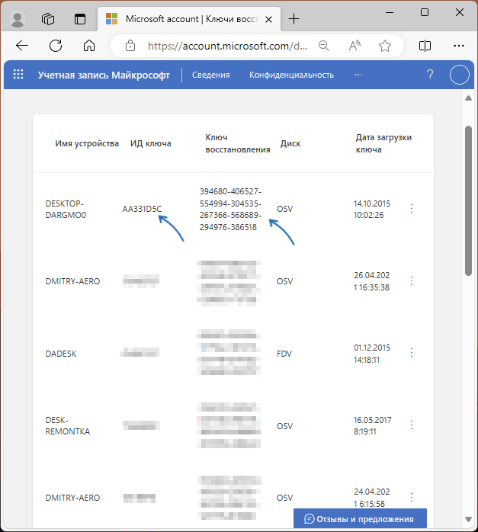
Task: Click the page vertical scrollbar thumb
Action: [x=469, y=200]
